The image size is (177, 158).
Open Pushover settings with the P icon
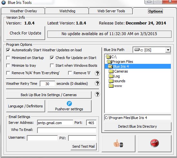pos(69,106)
